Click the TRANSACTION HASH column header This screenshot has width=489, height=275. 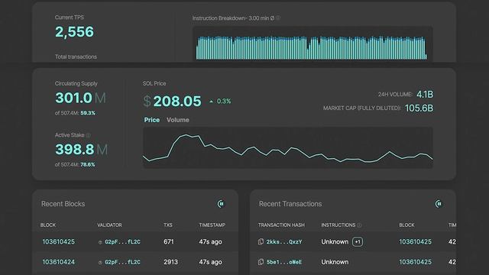point(281,225)
